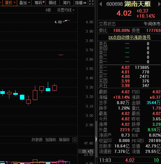
Task: Collapse the quote side panel arrow
Action: coord(96,139)
